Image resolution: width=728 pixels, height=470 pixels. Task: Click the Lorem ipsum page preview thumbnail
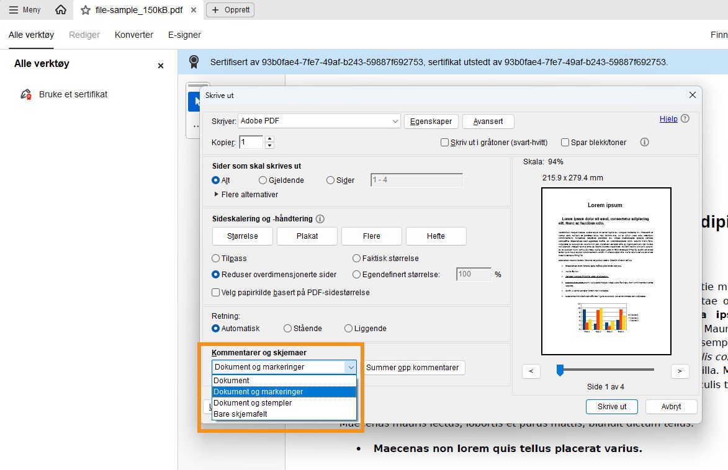[x=606, y=272]
